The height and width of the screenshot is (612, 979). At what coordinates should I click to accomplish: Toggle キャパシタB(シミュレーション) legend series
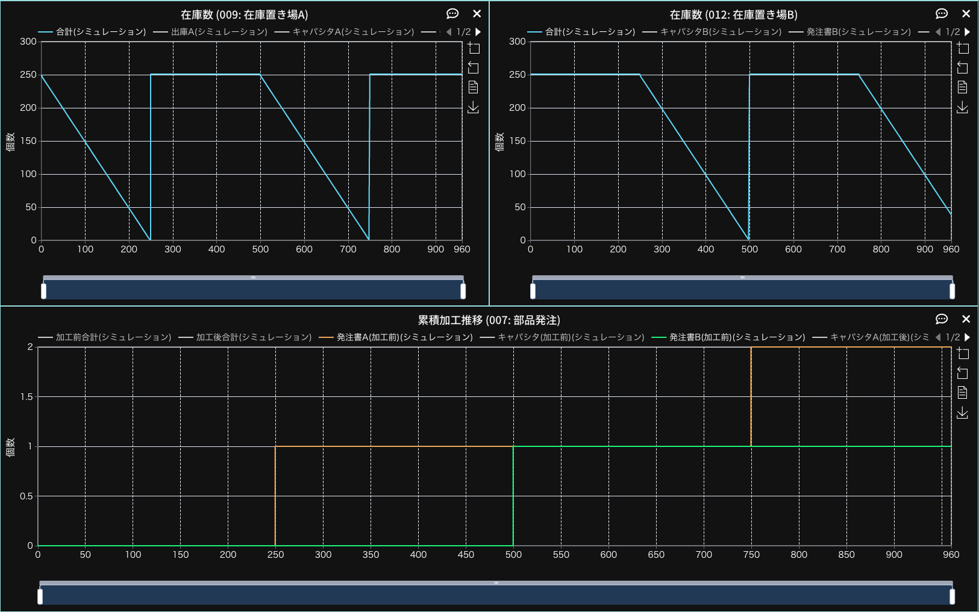[x=712, y=32]
